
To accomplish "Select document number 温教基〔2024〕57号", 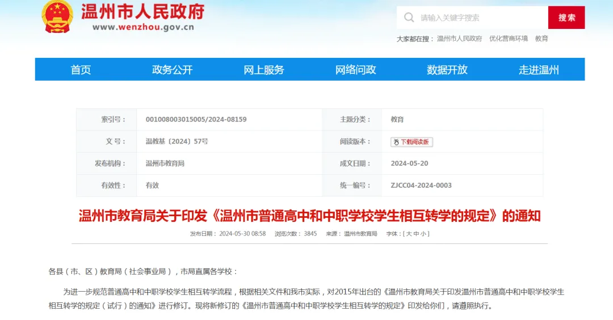I will coord(177,141).
